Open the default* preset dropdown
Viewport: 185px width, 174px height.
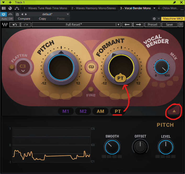click(x=49, y=14)
